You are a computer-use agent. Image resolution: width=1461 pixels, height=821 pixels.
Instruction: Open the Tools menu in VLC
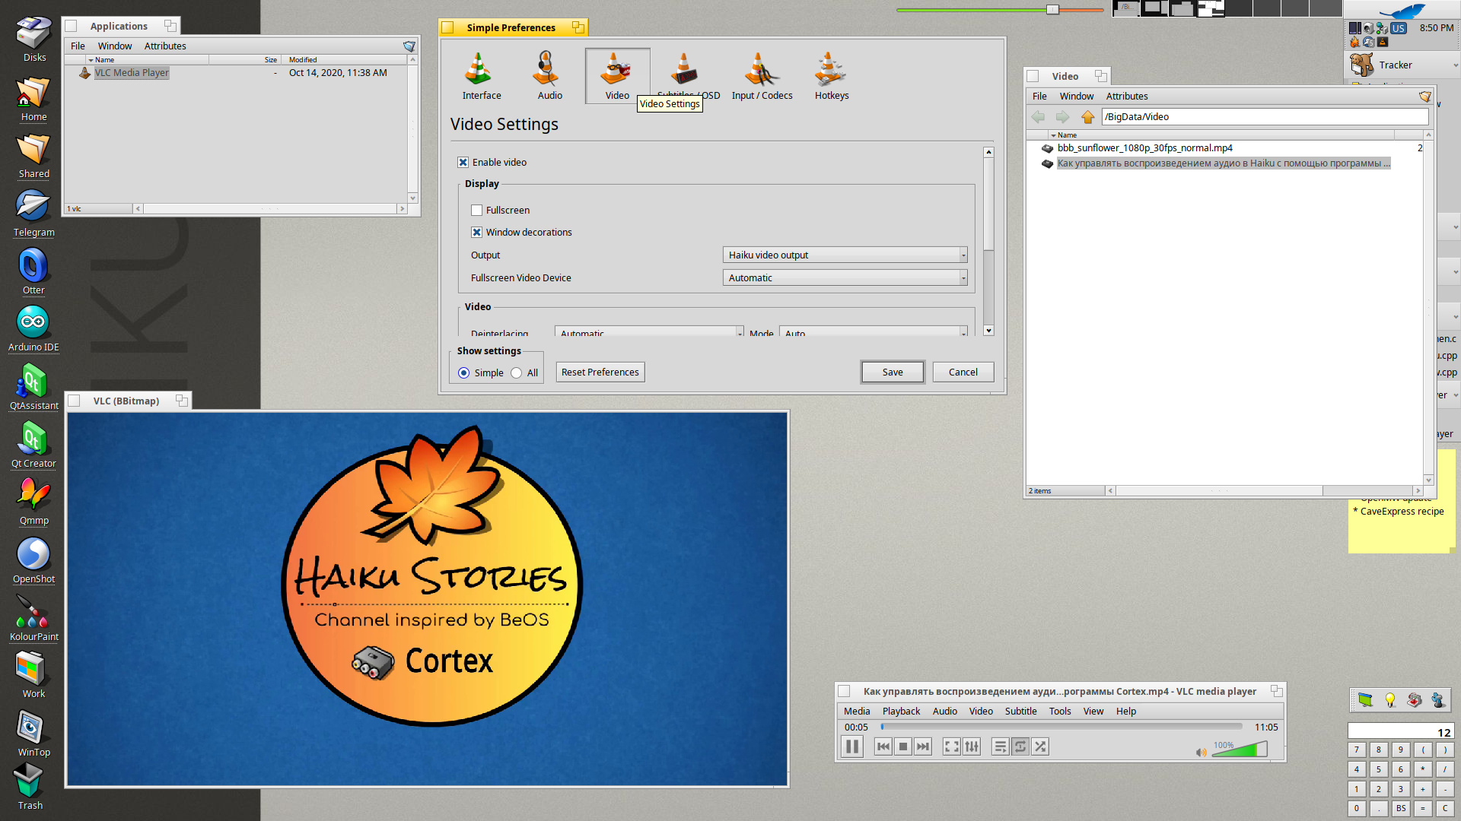[1059, 712]
